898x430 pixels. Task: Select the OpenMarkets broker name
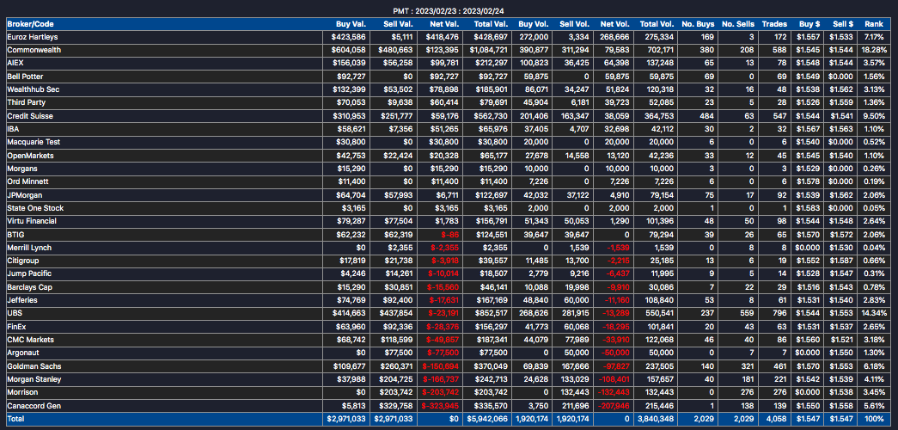click(x=28, y=156)
